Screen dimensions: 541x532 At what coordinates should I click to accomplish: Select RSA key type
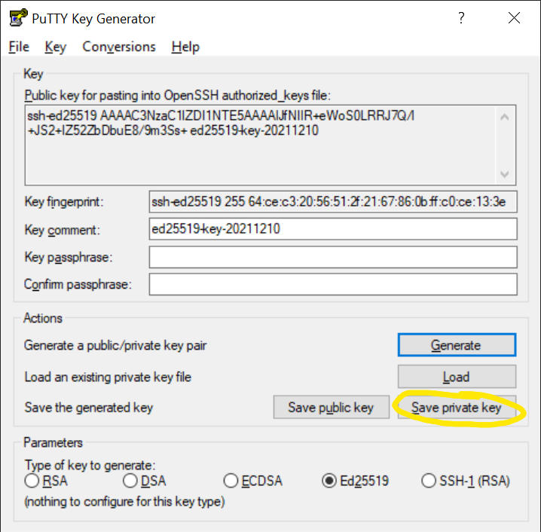pyautogui.click(x=32, y=481)
